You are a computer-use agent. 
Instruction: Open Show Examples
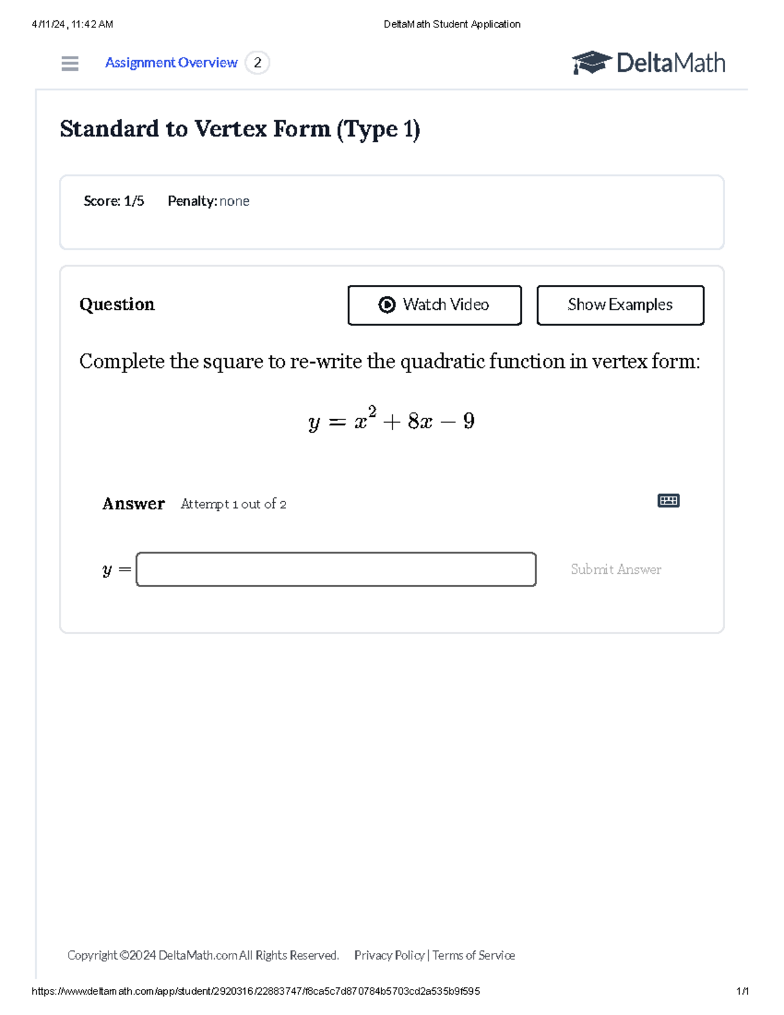(620, 305)
